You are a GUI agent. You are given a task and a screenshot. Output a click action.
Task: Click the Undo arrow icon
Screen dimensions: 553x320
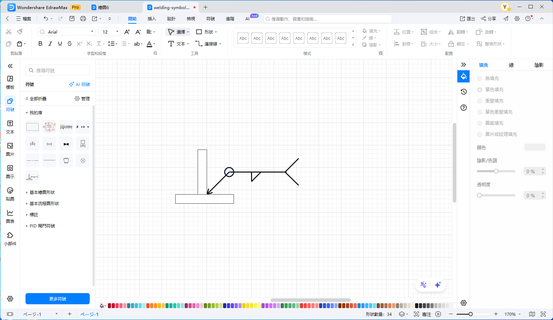coord(46,19)
